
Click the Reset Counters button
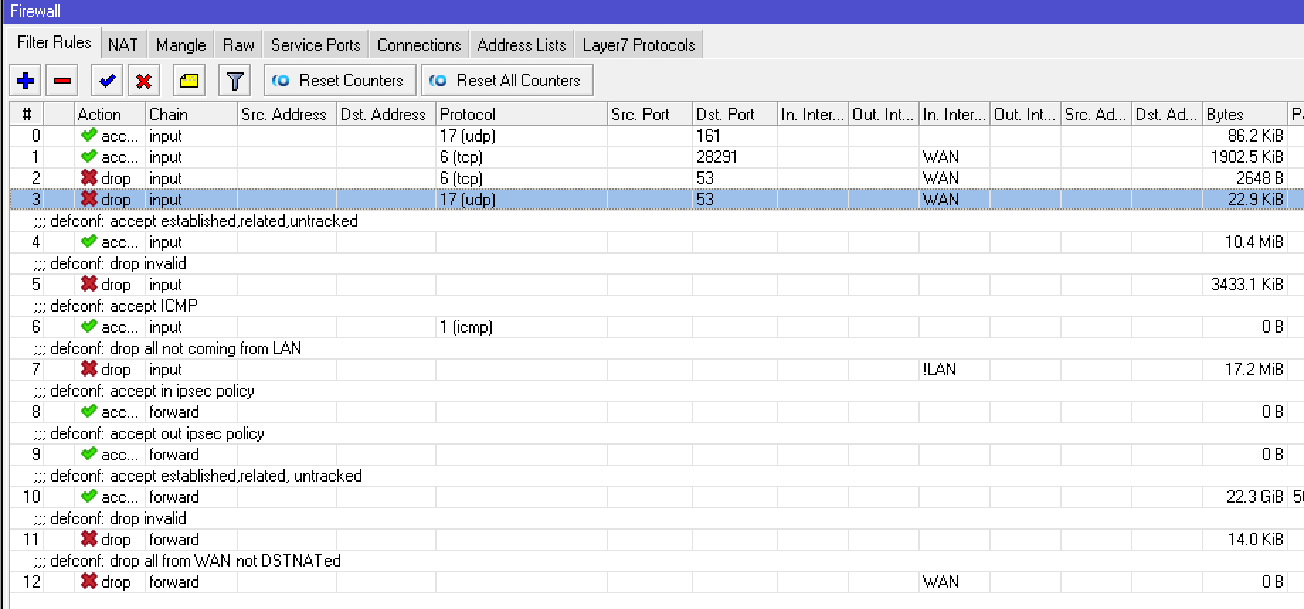pyautogui.click(x=339, y=80)
